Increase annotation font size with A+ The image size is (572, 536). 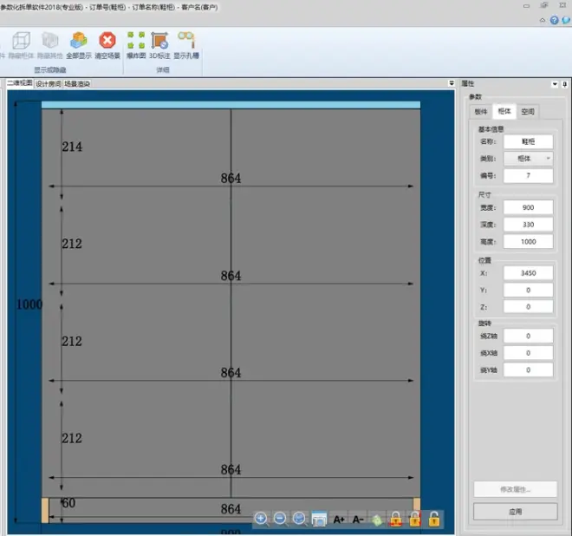[339, 519]
